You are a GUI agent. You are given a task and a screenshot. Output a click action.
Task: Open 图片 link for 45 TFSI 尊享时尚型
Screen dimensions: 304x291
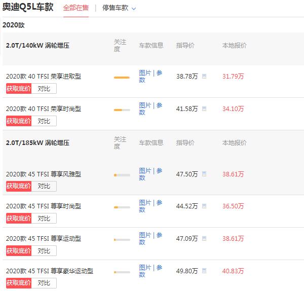coord(145,203)
